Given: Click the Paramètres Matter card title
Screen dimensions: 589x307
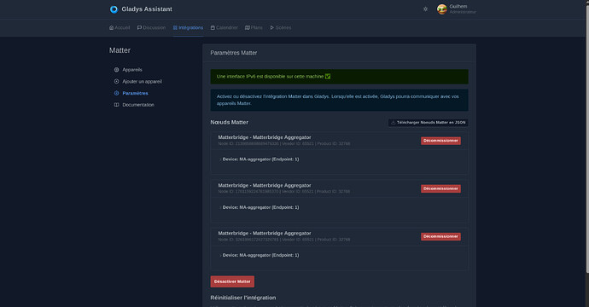Looking at the screenshot, I should coord(234,53).
